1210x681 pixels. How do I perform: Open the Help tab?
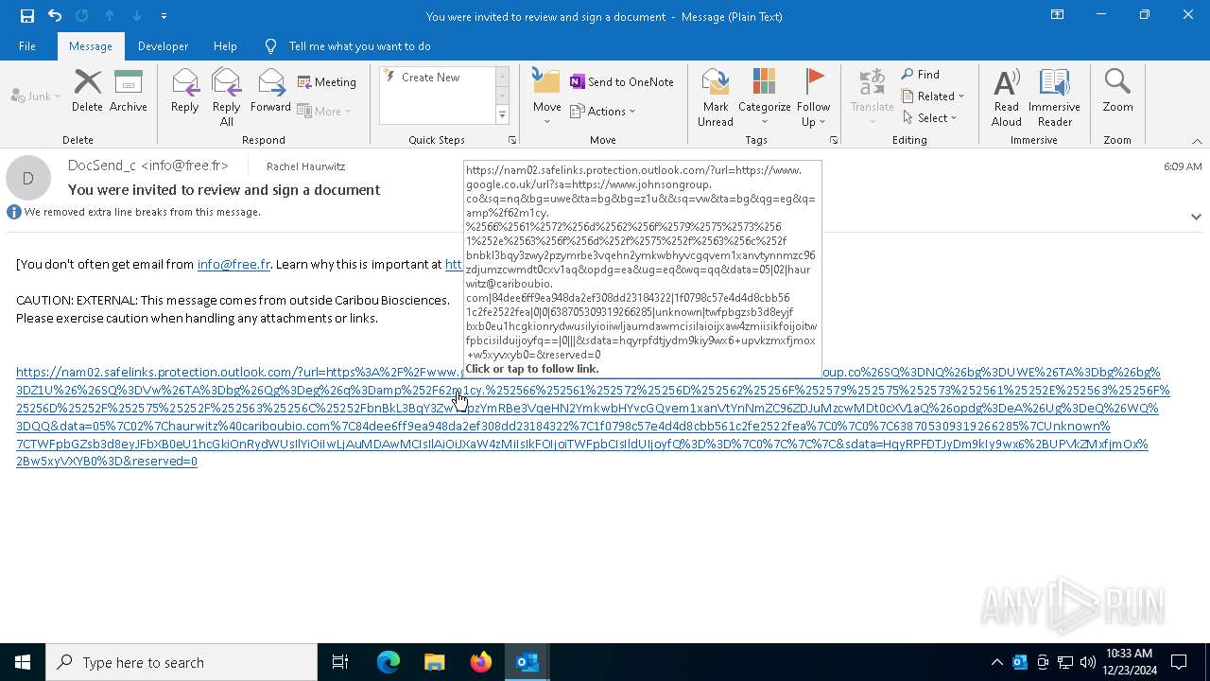click(225, 45)
